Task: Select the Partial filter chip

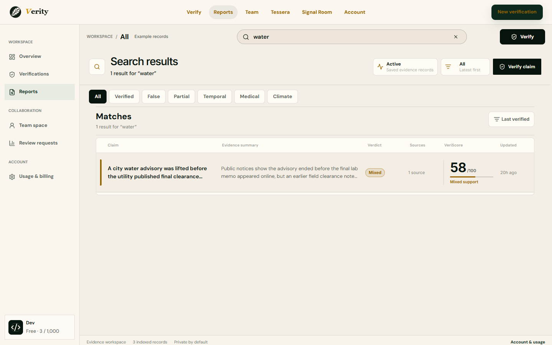Action: coord(182,97)
